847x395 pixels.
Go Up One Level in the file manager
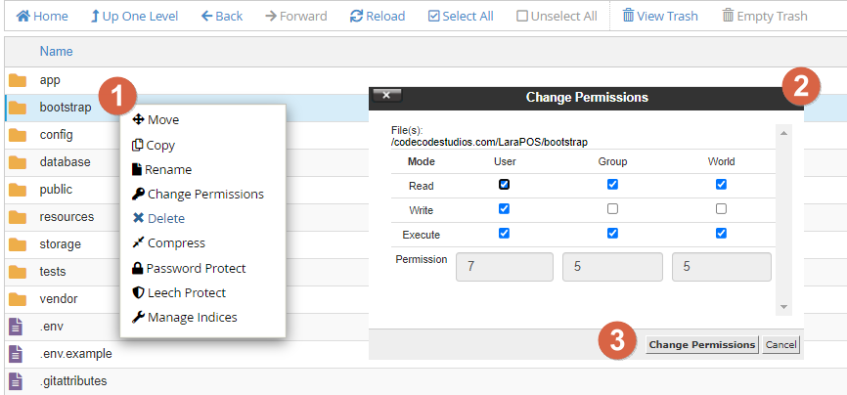[x=96, y=17]
